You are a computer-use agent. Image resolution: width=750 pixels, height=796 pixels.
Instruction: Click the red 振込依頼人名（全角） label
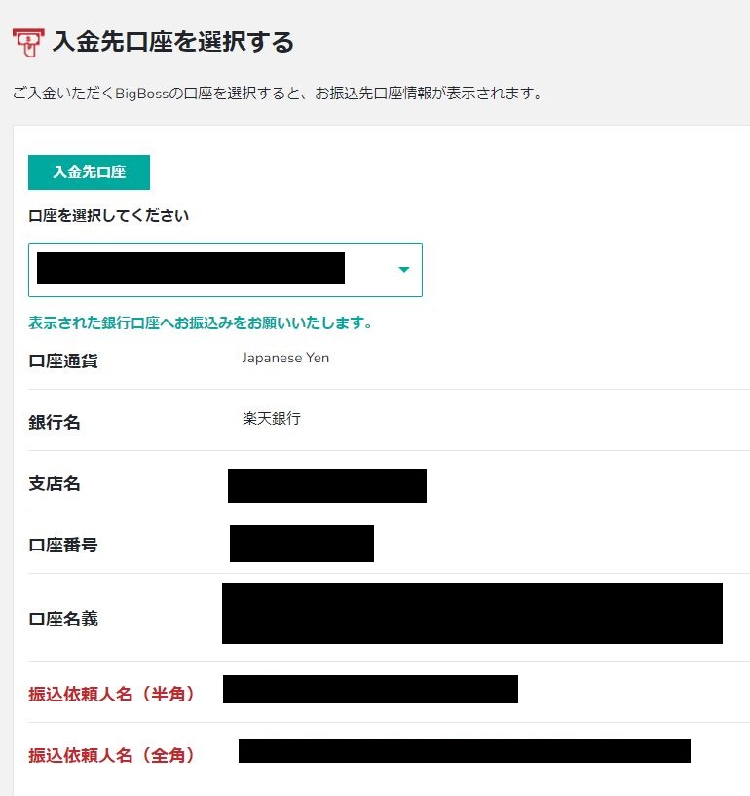coord(112,755)
